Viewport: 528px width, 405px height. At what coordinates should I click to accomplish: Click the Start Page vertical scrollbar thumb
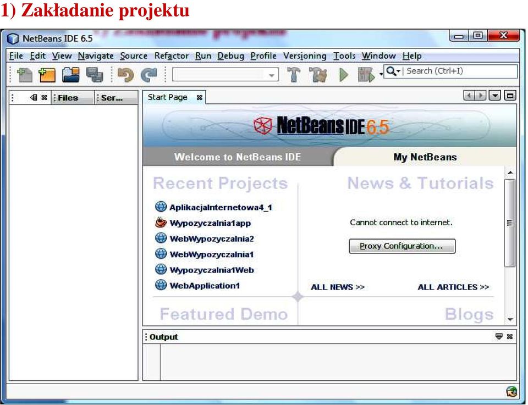[x=510, y=223]
